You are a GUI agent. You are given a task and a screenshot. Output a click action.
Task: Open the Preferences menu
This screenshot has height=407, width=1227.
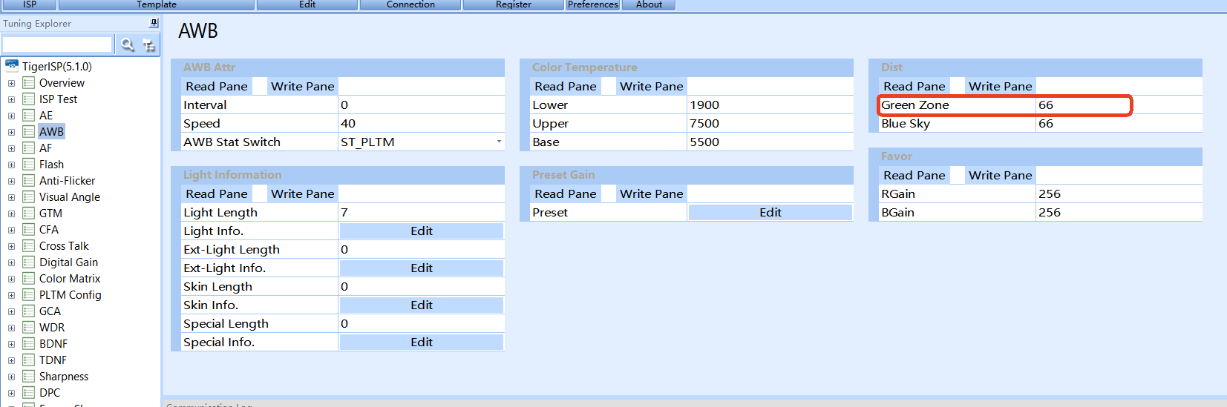[593, 4]
